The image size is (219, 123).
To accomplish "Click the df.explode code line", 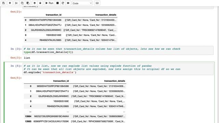I will 50,72.
